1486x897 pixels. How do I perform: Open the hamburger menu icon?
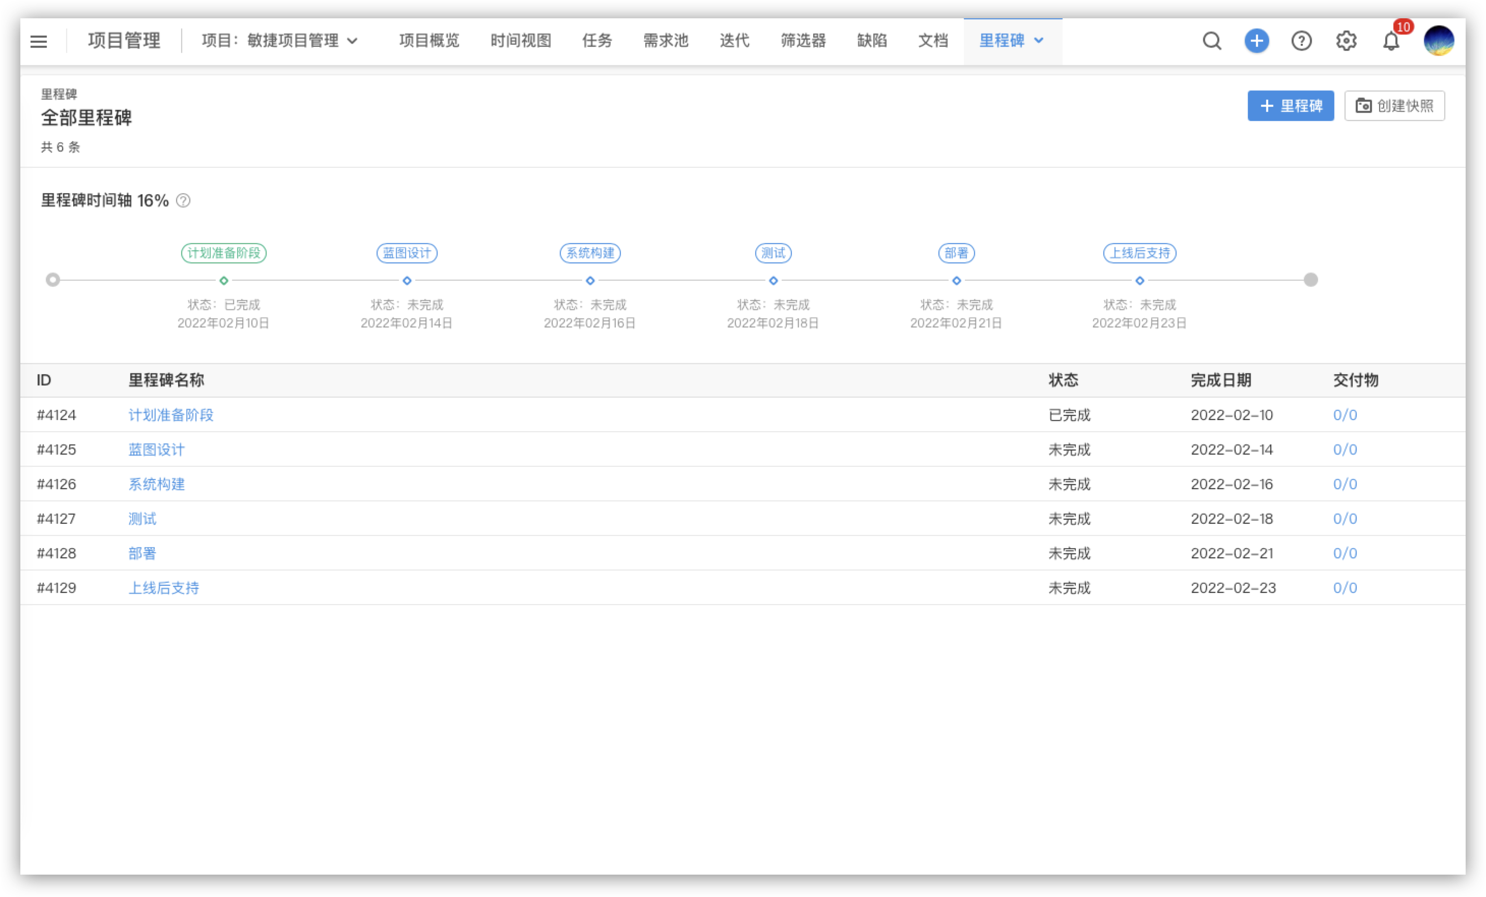(39, 41)
